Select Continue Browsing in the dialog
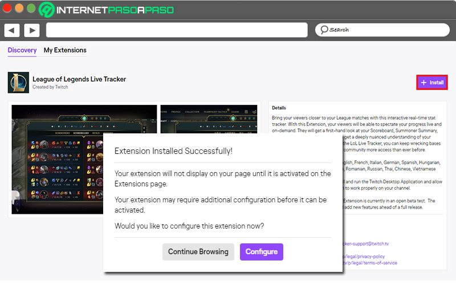 tap(198, 251)
